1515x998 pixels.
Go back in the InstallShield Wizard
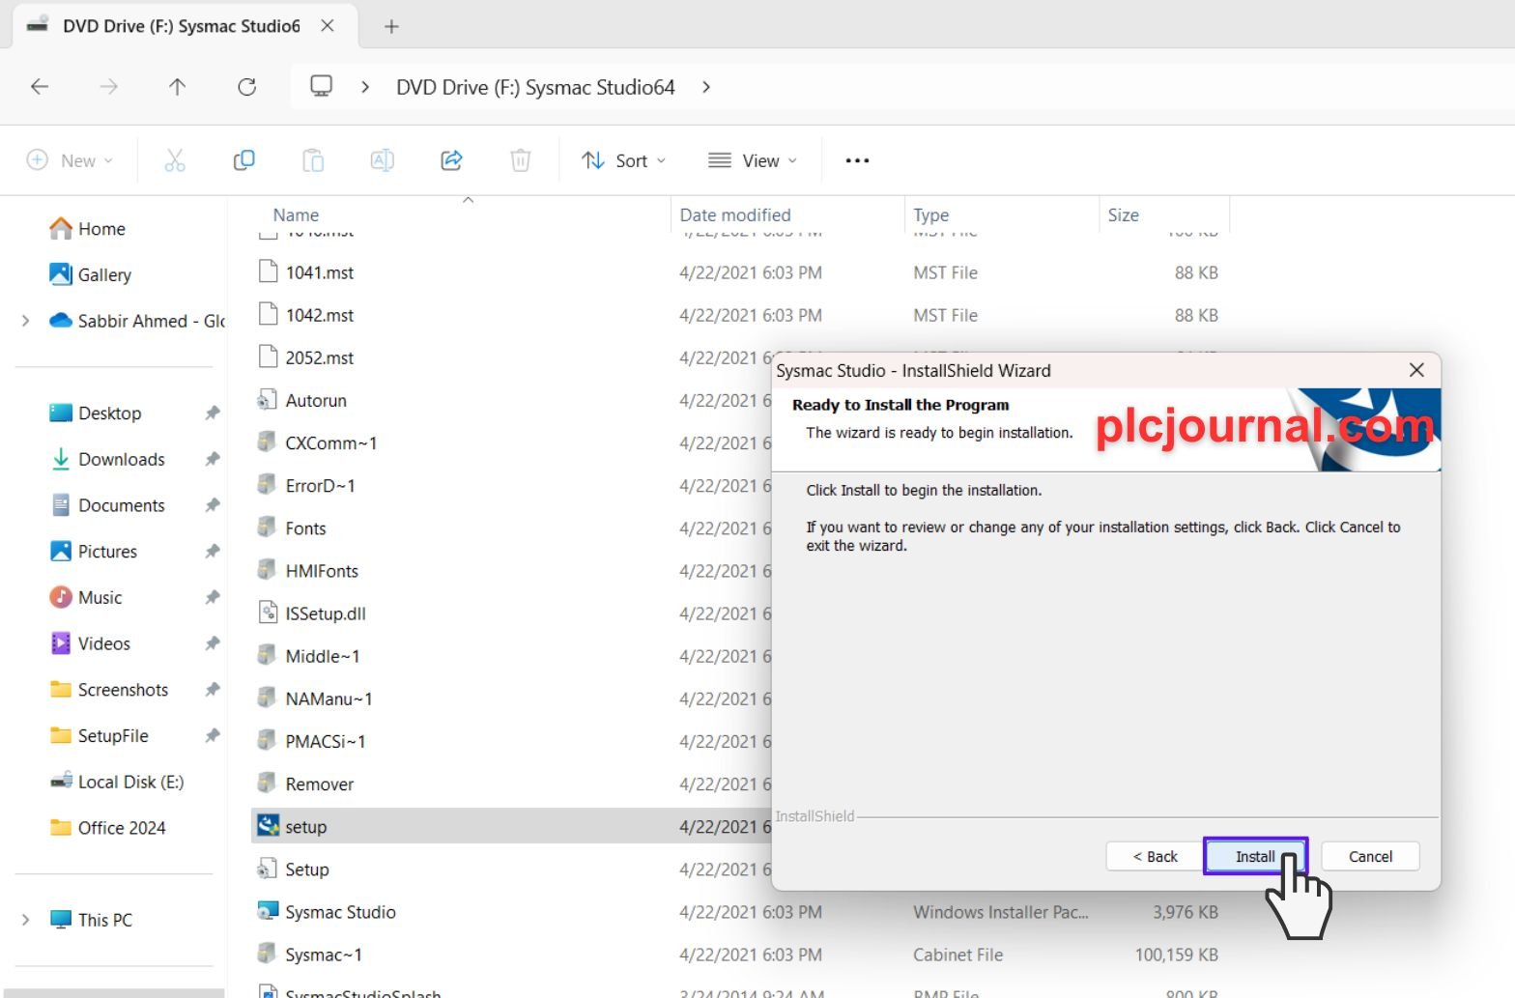(1156, 856)
